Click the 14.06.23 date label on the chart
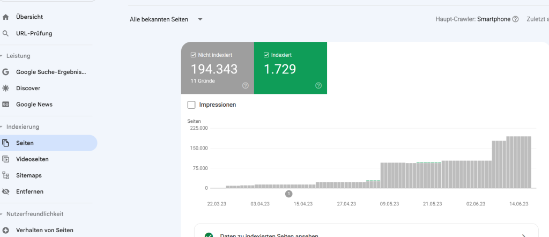 coord(518,204)
